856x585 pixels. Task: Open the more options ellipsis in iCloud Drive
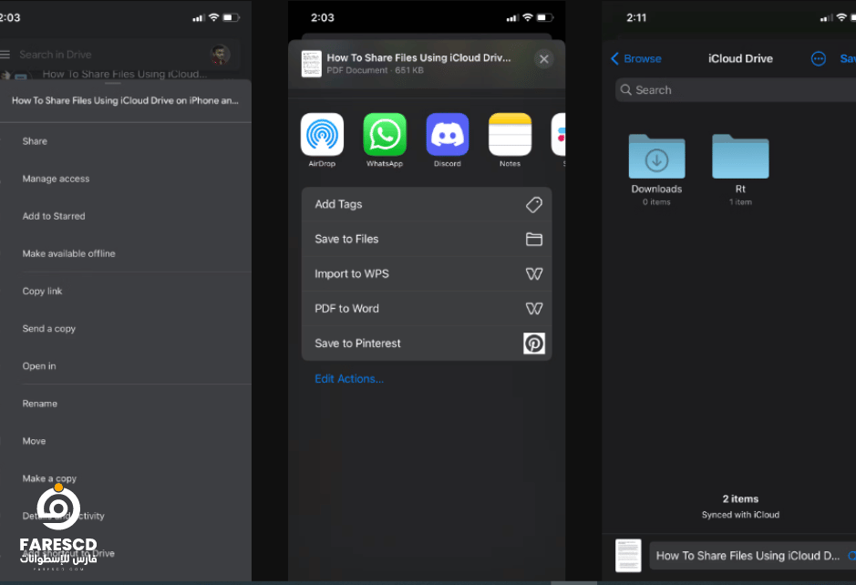(x=819, y=58)
